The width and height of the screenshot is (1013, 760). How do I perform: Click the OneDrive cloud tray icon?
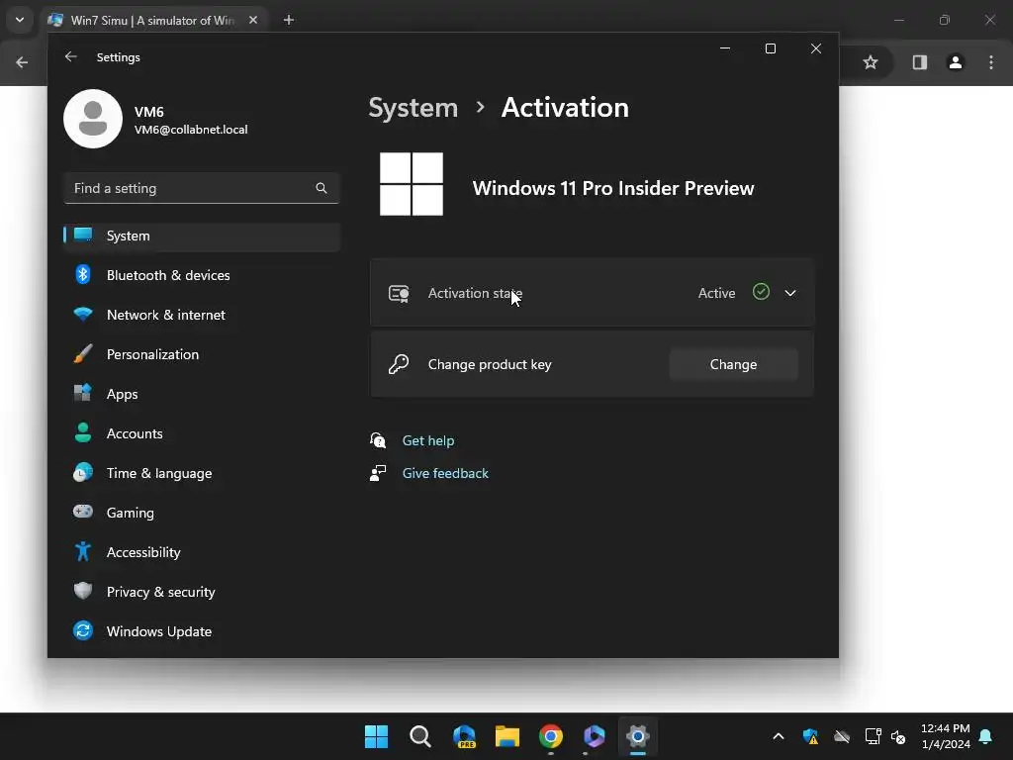[842, 736]
